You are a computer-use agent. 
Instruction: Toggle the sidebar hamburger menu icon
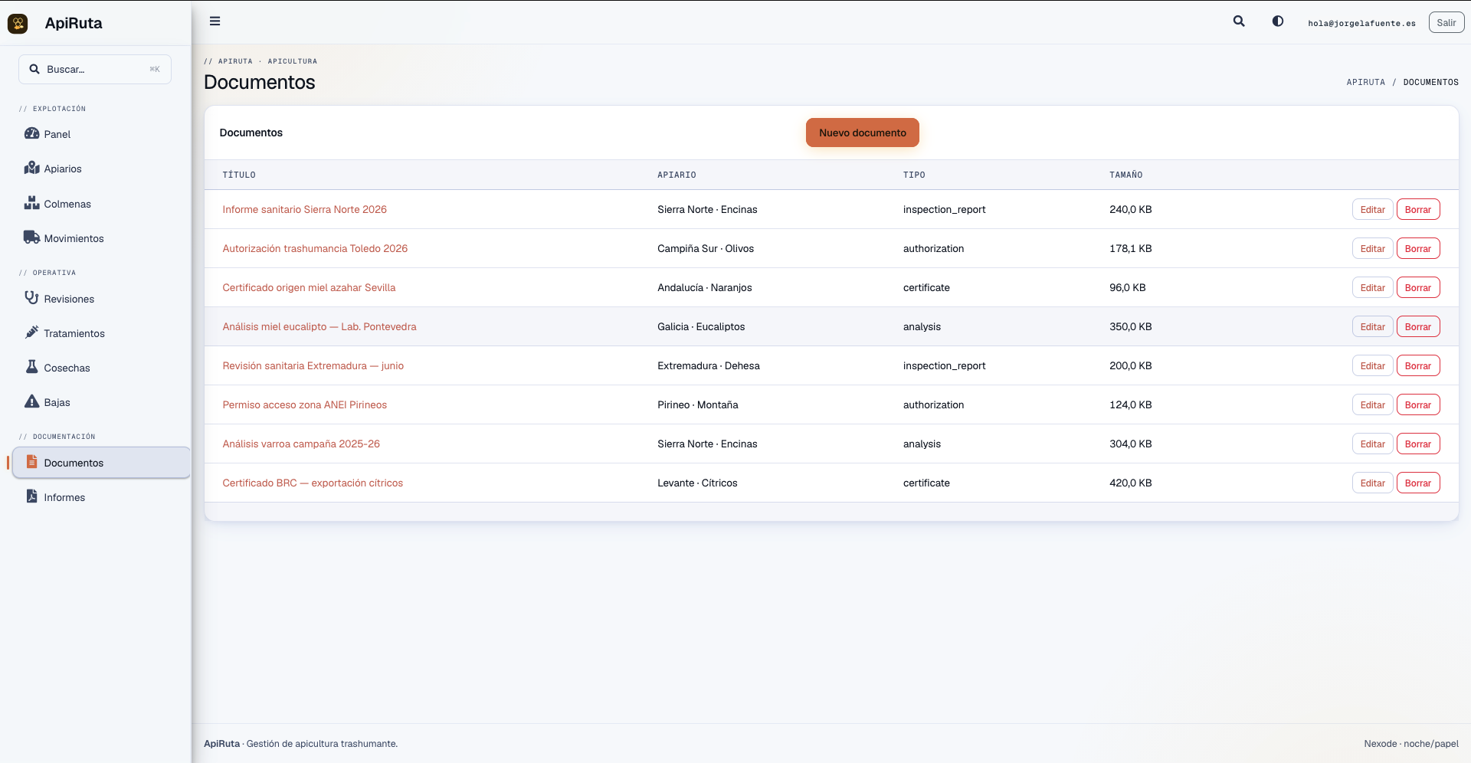[x=215, y=21]
